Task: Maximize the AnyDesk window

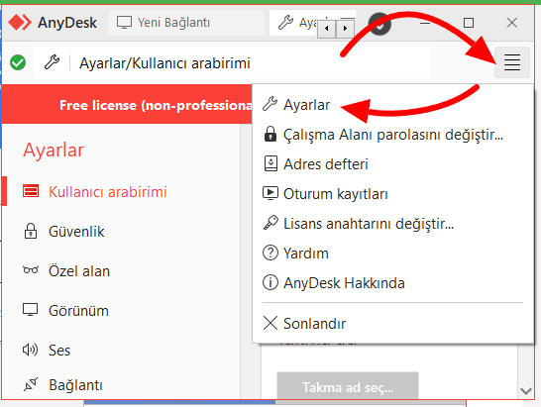Action: click(469, 23)
